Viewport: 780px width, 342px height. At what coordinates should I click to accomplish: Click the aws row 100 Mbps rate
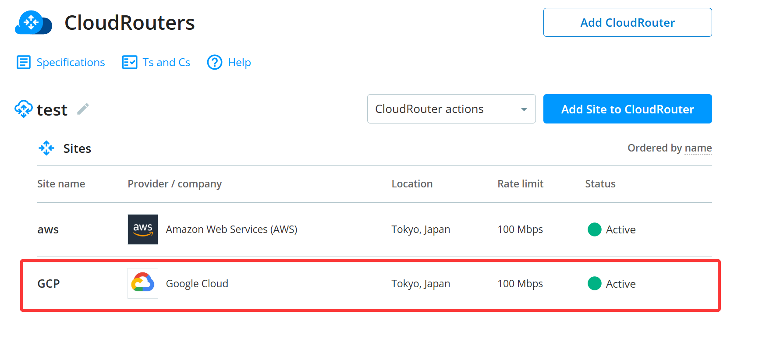click(520, 229)
